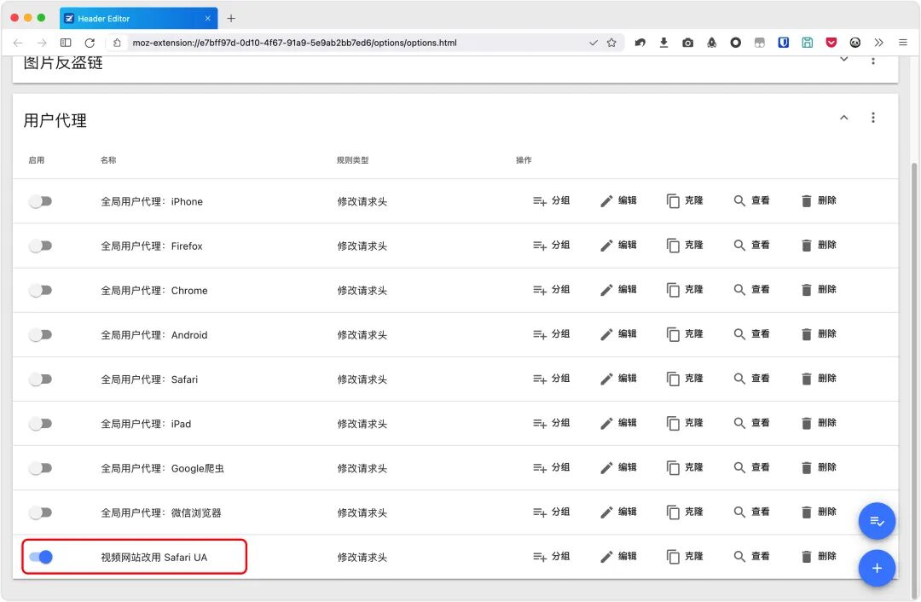View the Android rule (查看)
This screenshot has width=921, height=602.
point(752,334)
